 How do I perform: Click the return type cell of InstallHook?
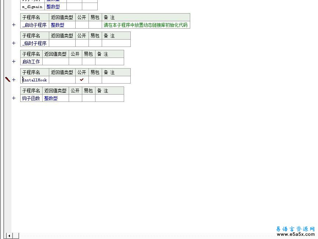62,80
